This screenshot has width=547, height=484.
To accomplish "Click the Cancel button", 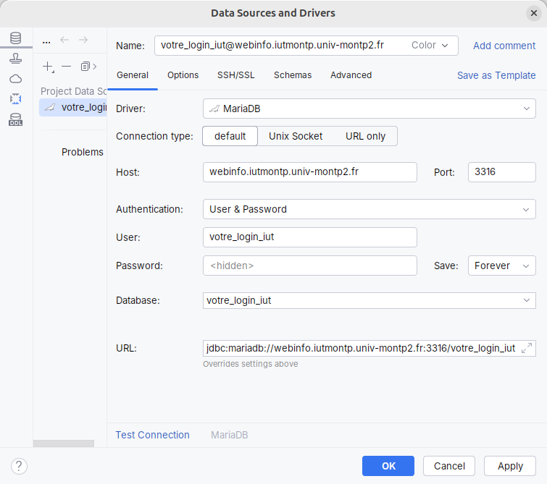I will tap(449, 466).
